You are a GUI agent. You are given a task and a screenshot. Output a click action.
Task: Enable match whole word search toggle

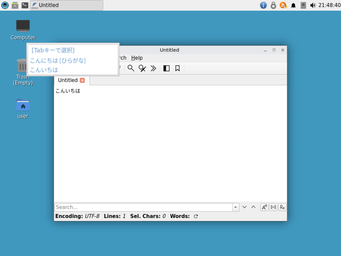coord(273,207)
